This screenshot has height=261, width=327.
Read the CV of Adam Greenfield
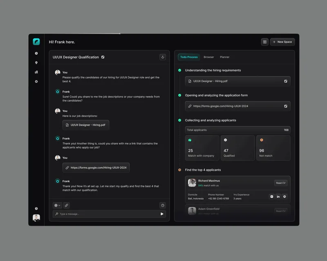click(x=281, y=211)
